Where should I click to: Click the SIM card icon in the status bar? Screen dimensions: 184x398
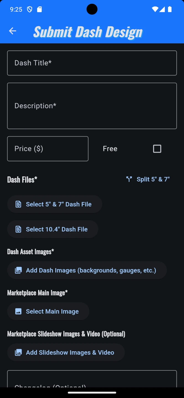coord(40,9)
